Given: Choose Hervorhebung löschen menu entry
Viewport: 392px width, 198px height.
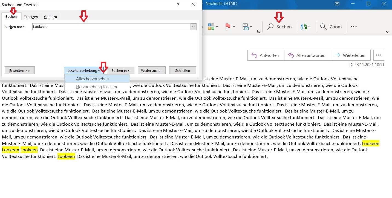Looking at the screenshot, I should (97, 87).
